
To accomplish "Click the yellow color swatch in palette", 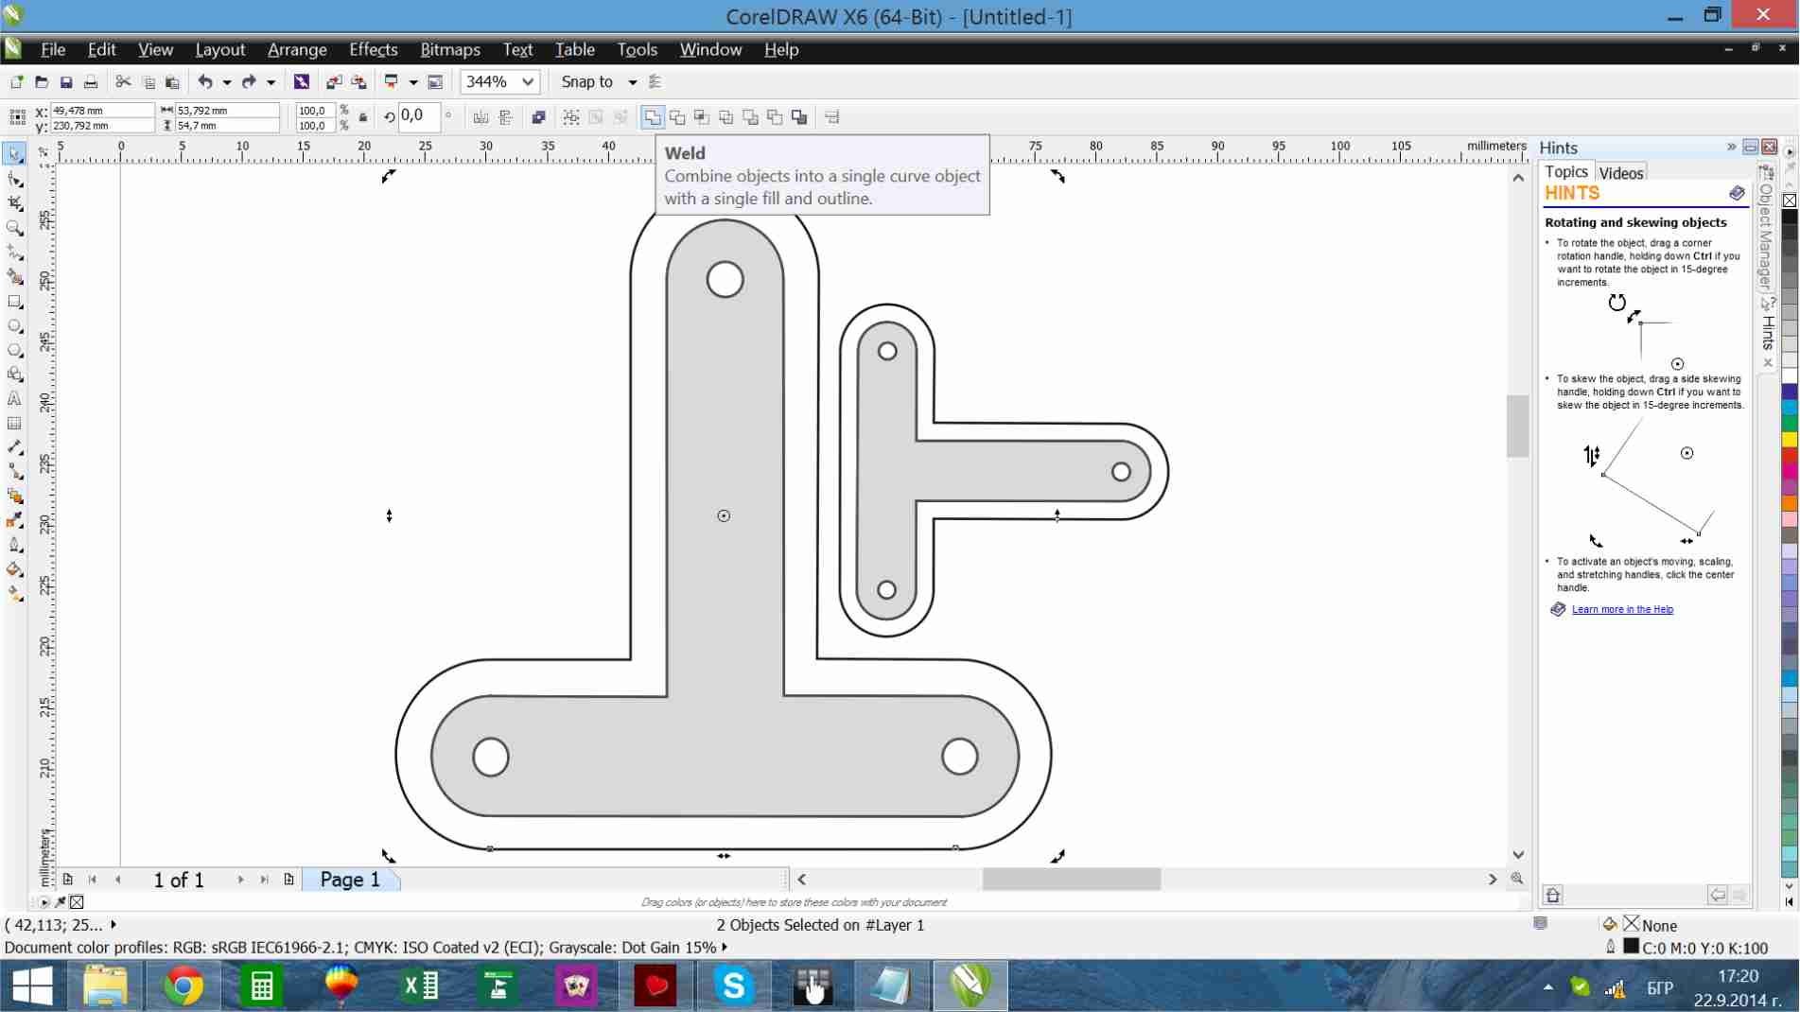I will tap(1790, 440).
